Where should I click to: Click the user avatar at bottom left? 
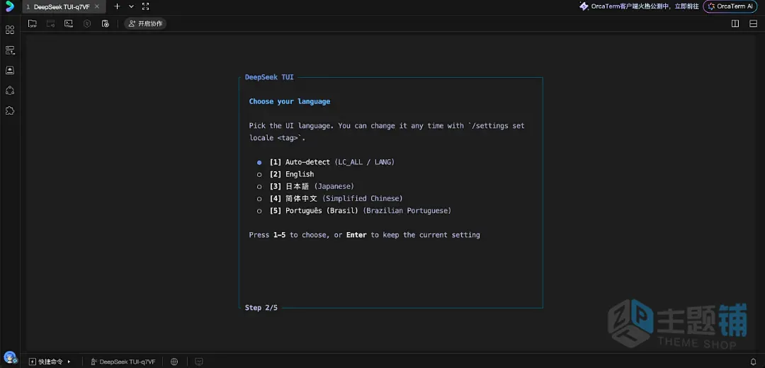(10, 358)
